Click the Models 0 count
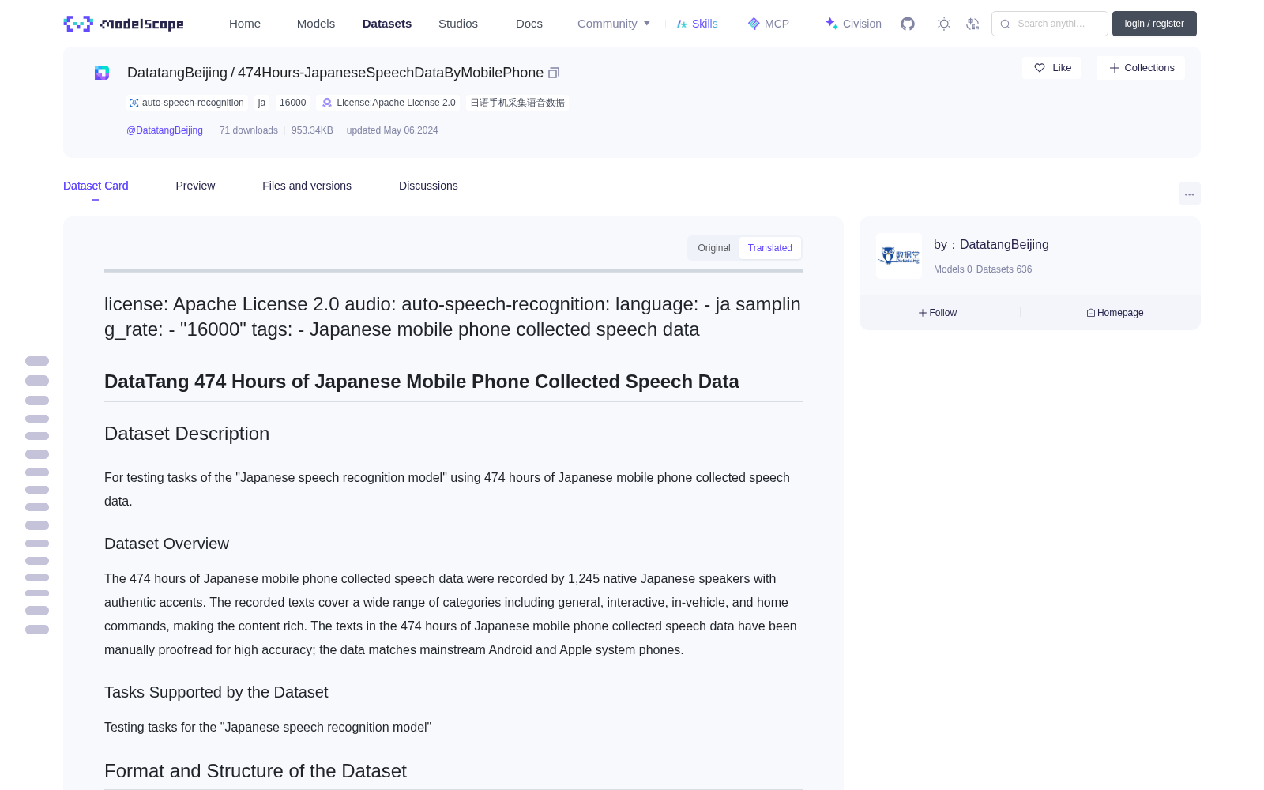This screenshot has height=790, width=1264. pos(953,269)
